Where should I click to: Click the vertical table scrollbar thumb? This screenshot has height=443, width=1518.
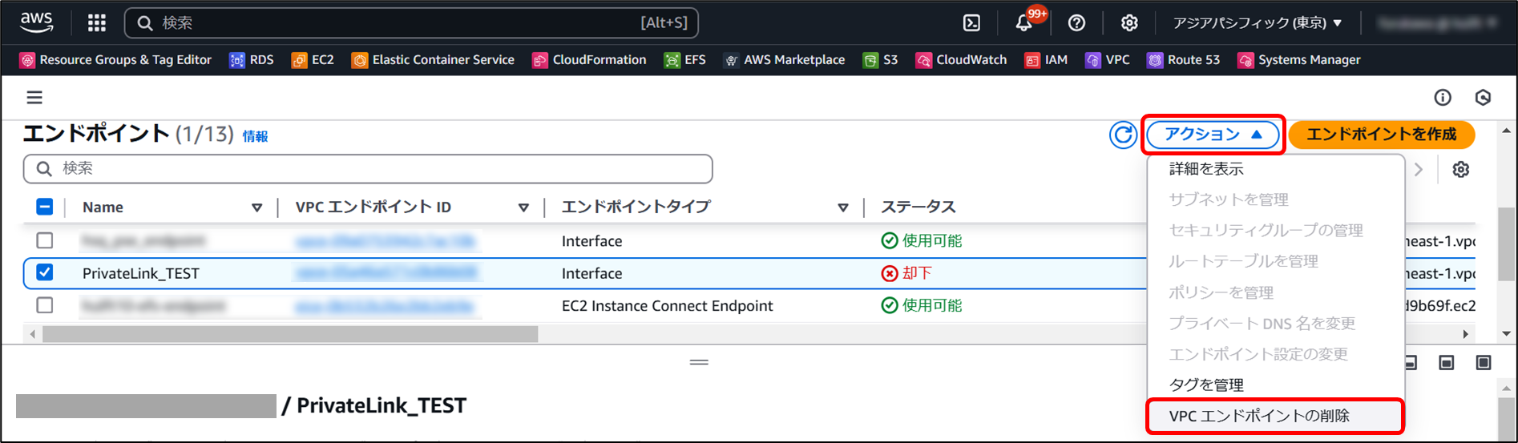click(1505, 244)
